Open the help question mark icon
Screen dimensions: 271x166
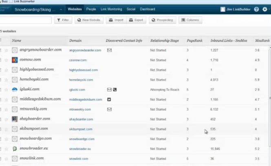click(256, 9)
